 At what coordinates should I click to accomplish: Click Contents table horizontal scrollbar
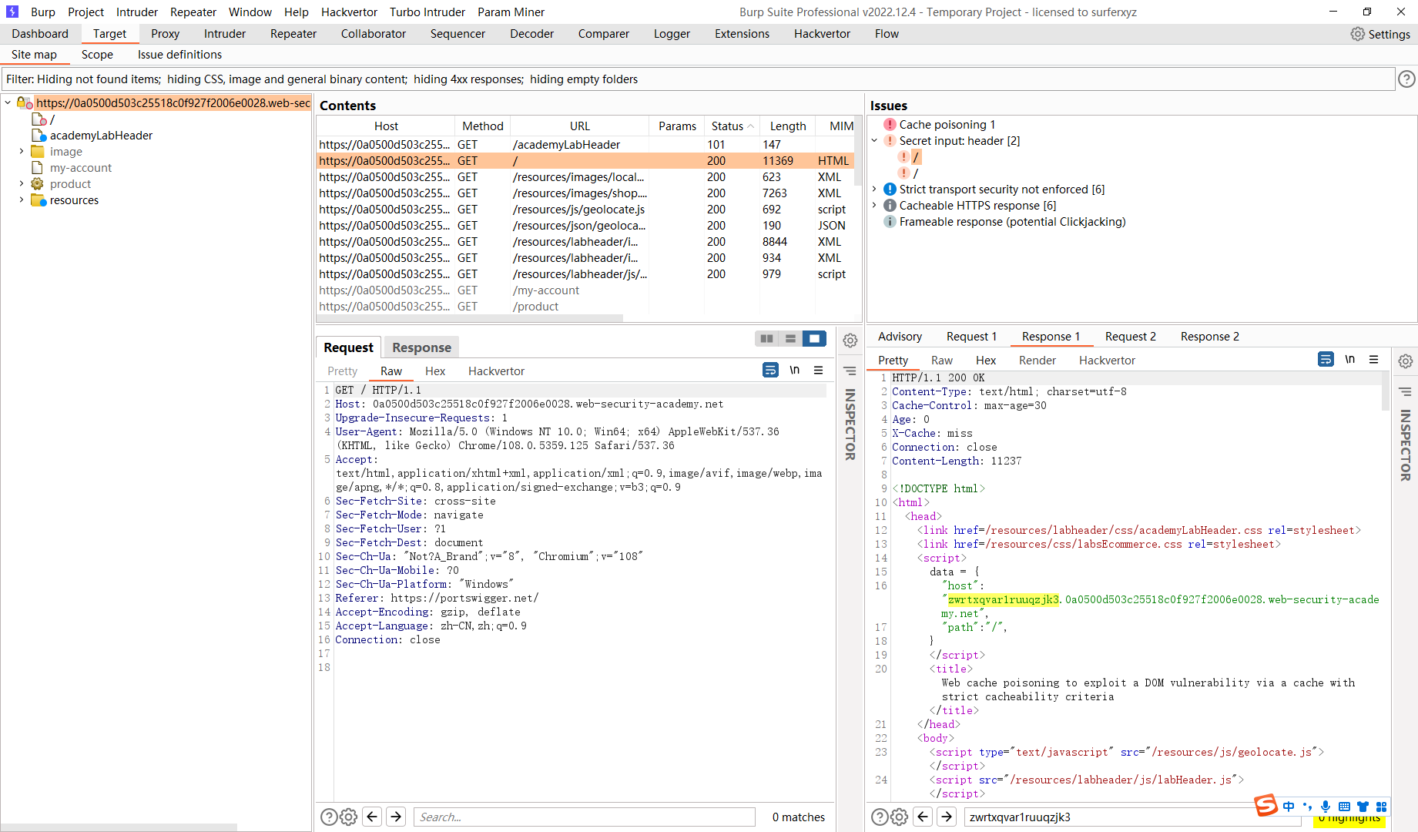(470, 317)
